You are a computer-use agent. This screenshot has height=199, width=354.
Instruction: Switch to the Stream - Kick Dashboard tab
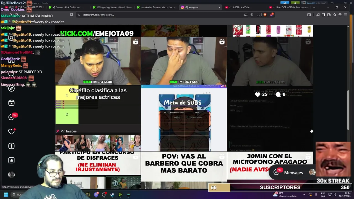click(x=68, y=7)
